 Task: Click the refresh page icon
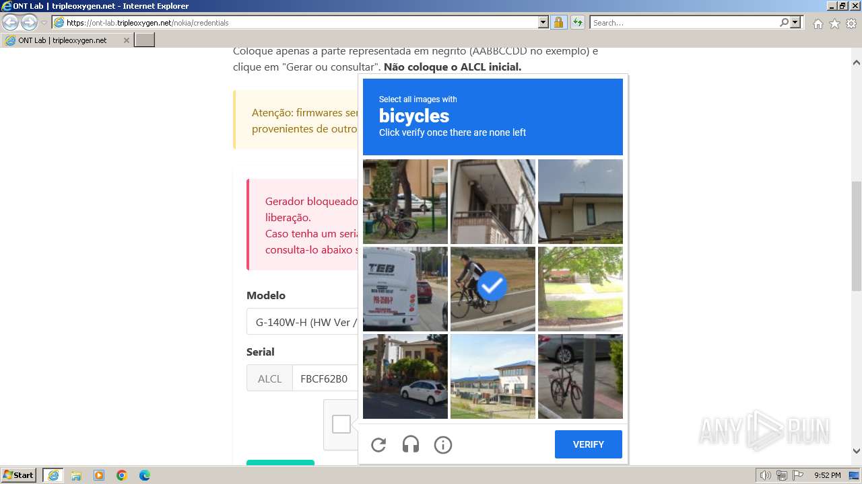click(577, 22)
